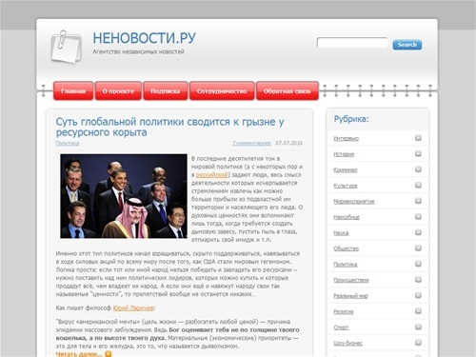Open the О проекте menu tab

(118, 91)
